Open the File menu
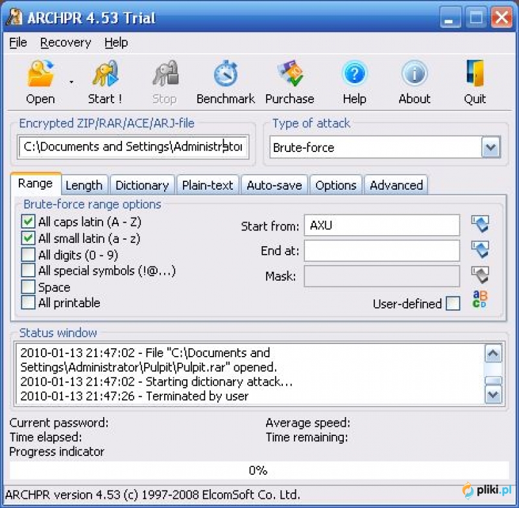519x508 pixels. point(18,42)
